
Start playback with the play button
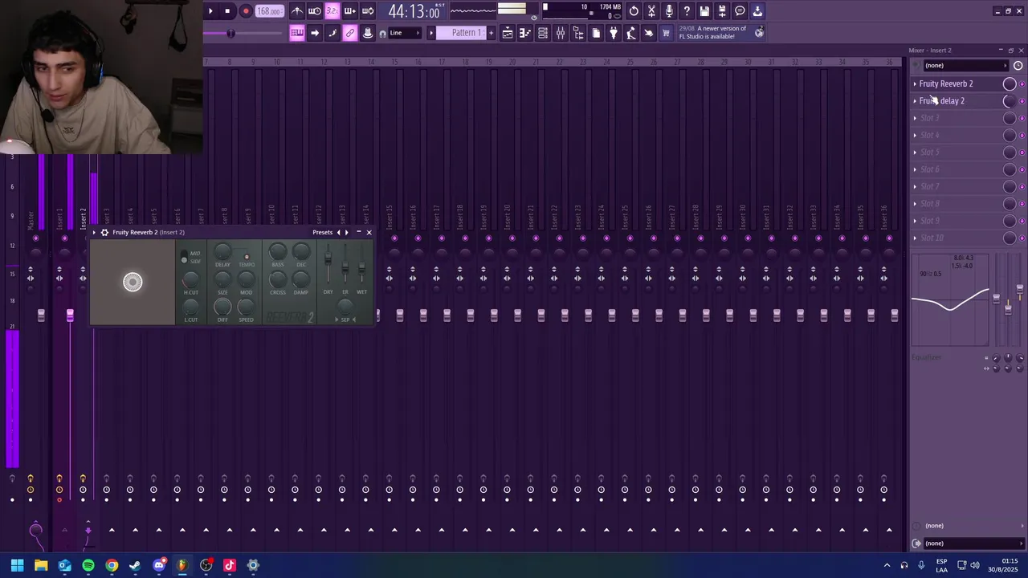(x=210, y=11)
